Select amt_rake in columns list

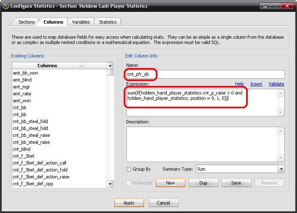(x=22, y=94)
